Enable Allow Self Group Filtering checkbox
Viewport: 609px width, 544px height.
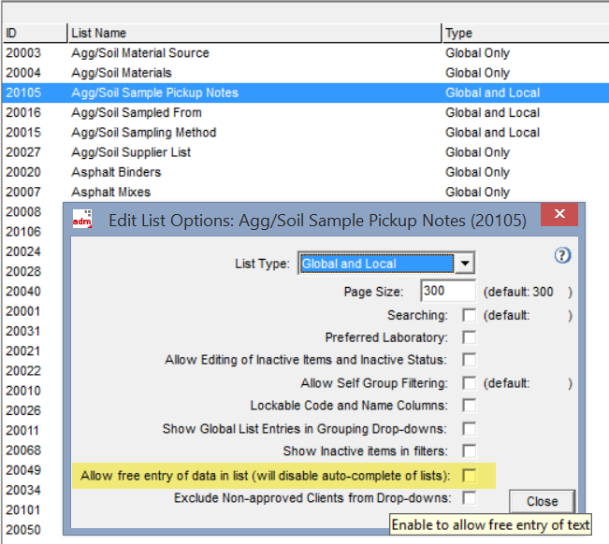[470, 383]
